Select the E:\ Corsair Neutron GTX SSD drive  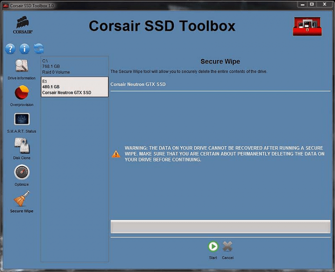[74, 87]
